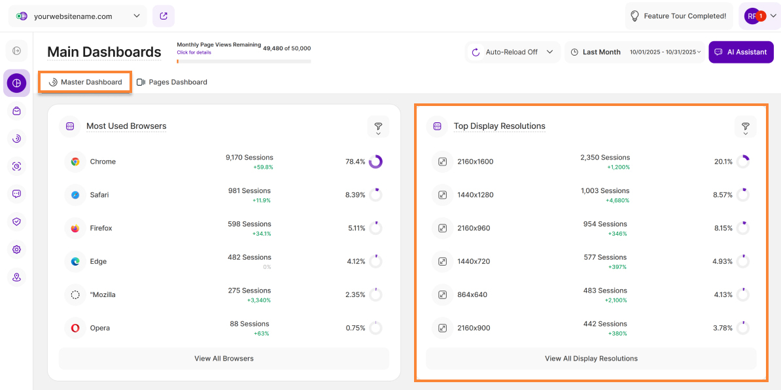
Task: Click View All Display Resolutions button
Action: 591,359
